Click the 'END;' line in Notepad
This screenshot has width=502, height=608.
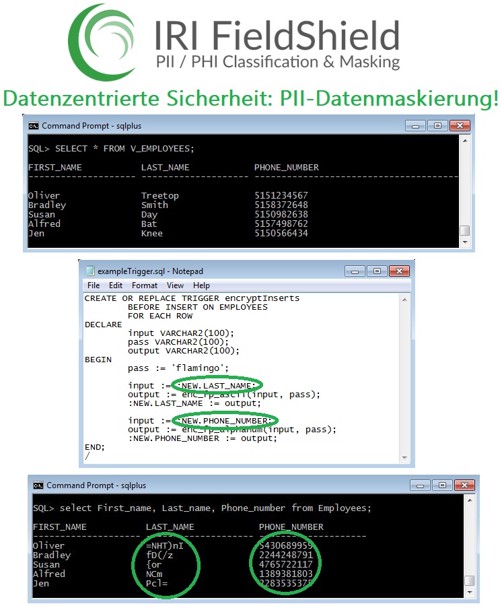pos(95,447)
